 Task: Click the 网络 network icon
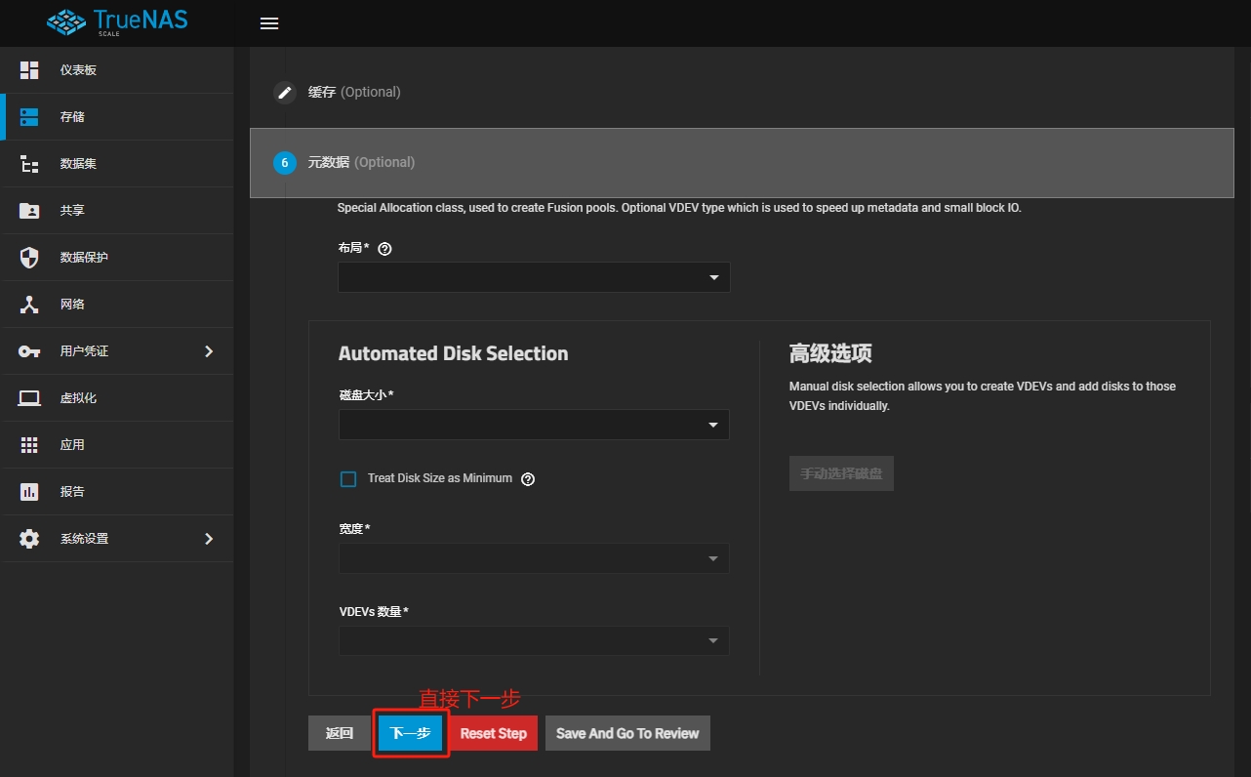click(x=29, y=305)
